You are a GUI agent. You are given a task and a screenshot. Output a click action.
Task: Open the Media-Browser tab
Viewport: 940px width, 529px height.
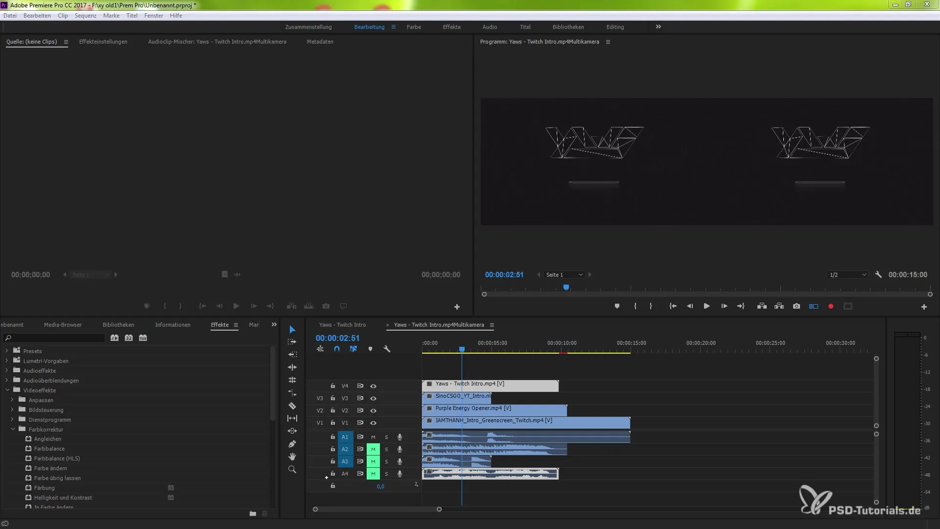[x=63, y=325]
